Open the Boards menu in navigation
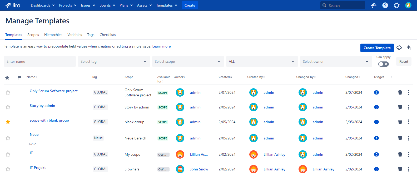Image resolution: width=417 pixels, height=177 pixels. point(107,5)
